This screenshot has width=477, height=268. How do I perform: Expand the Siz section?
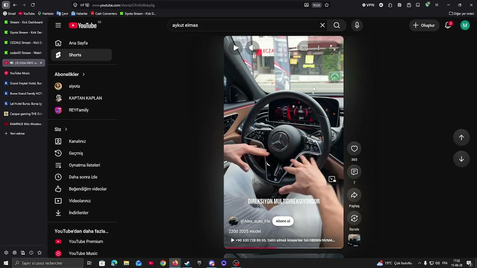[x=61, y=130]
